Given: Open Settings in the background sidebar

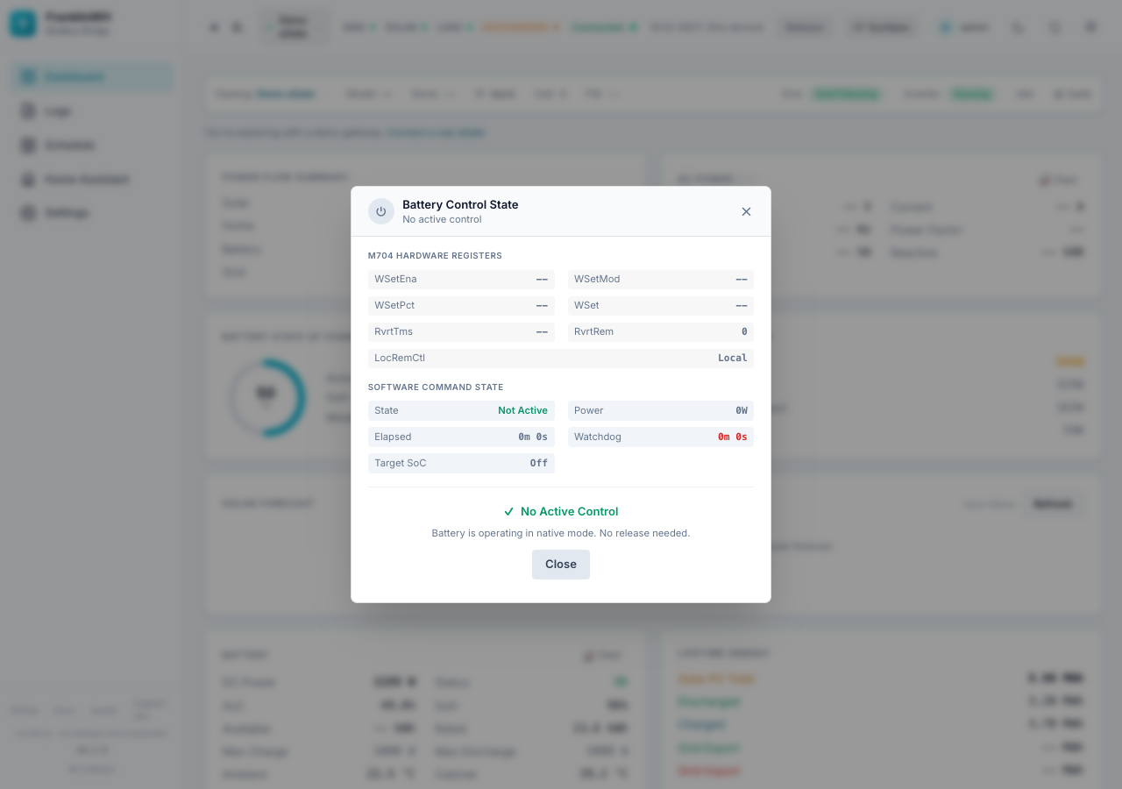Looking at the screenshot, I should click(92, 213).
